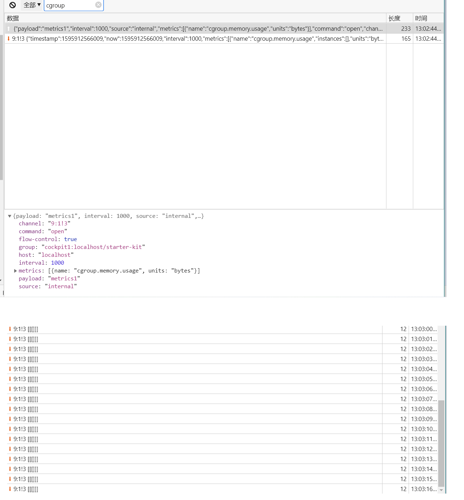
Task: Expand the metrics array in the detail pane
Action: [15, 271]
